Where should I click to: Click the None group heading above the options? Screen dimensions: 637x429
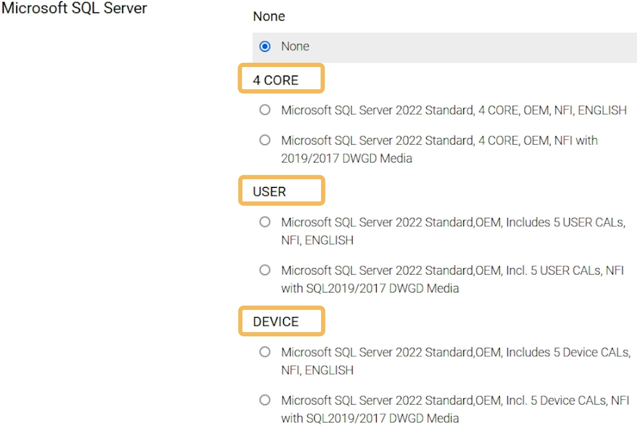click(269, 16)
